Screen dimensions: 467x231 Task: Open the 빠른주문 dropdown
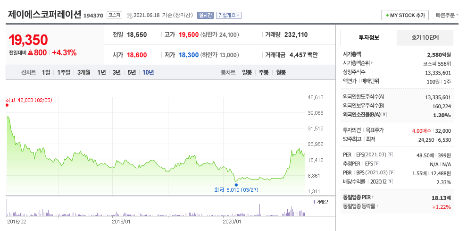click(x=447, y=15)
